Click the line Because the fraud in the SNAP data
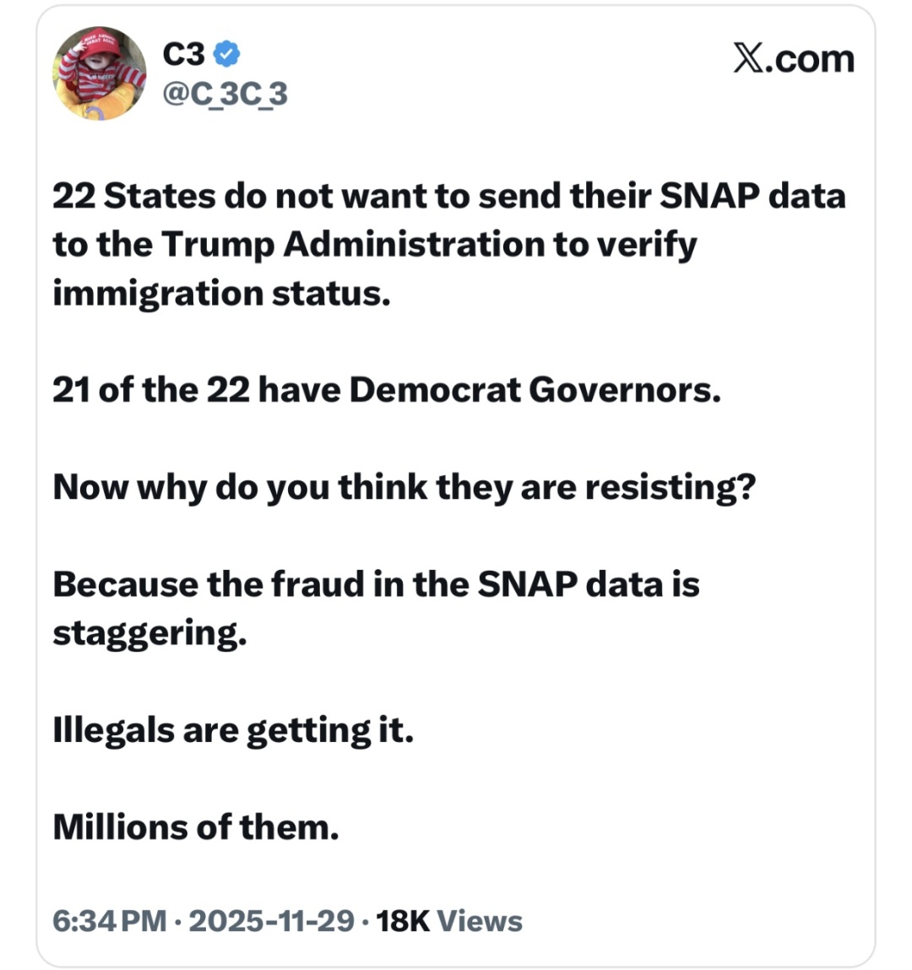Image resolution: width=912 pixels, height=970 pixels. (x=376, y=584)
